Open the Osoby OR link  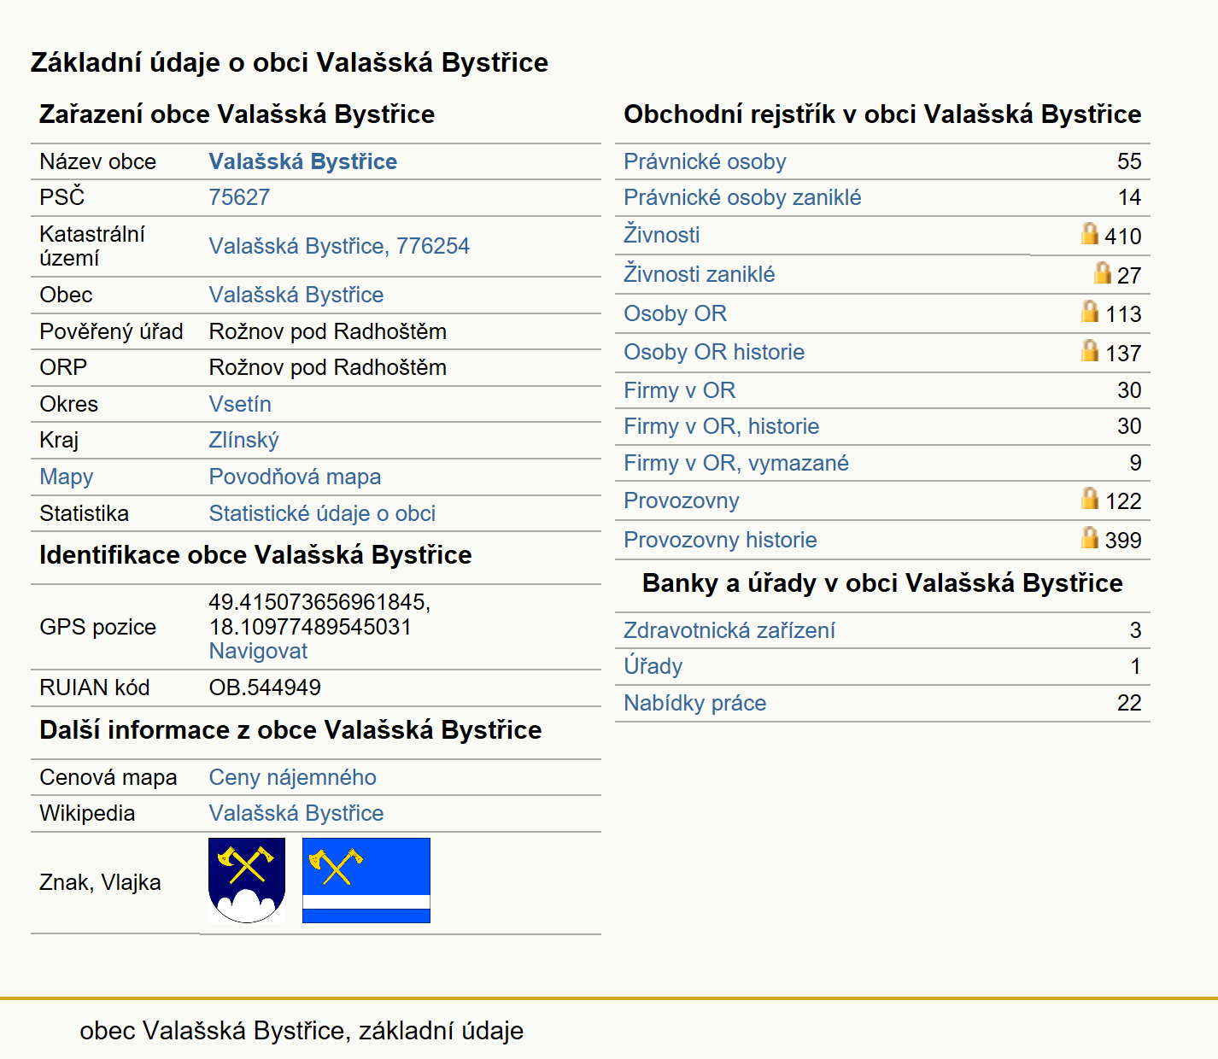[x=675, y=313]
